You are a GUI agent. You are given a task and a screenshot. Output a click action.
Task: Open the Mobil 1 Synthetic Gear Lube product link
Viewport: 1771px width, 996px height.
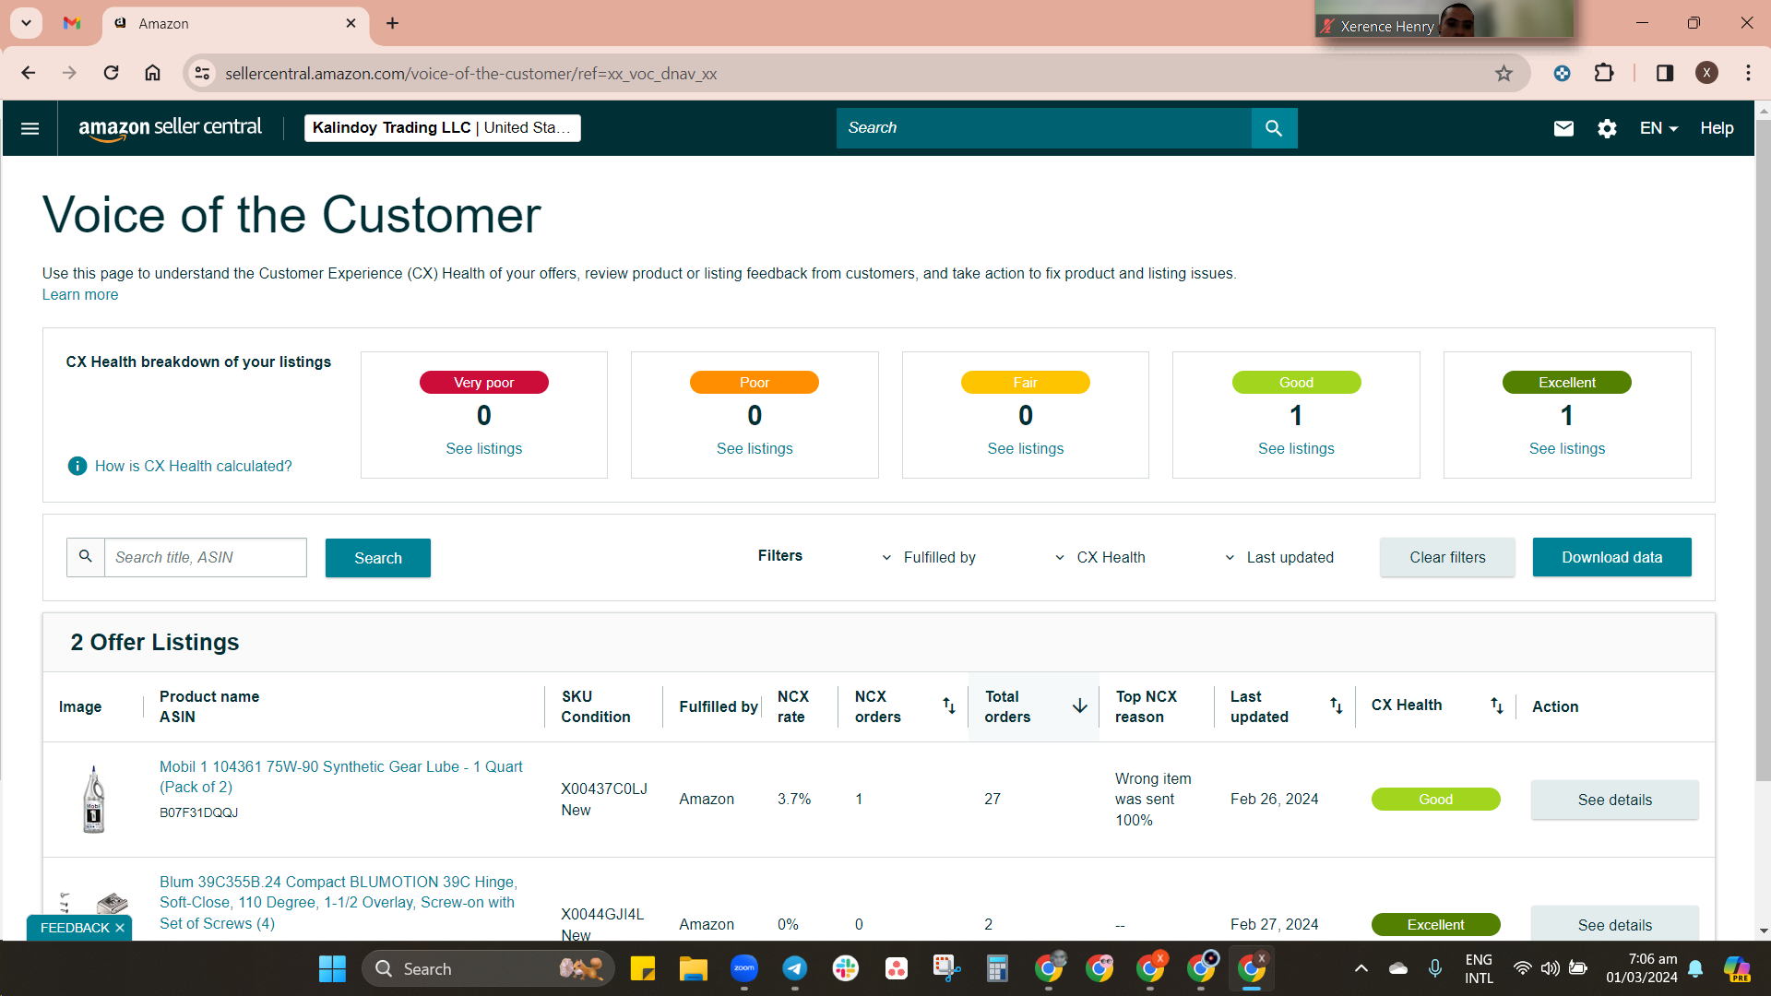341,777
